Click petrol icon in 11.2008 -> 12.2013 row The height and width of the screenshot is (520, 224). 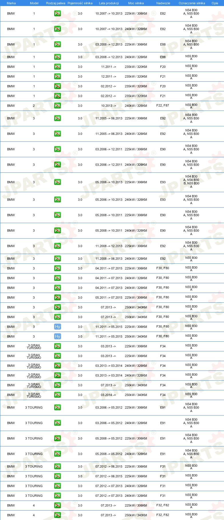click(x=58, y=246)
